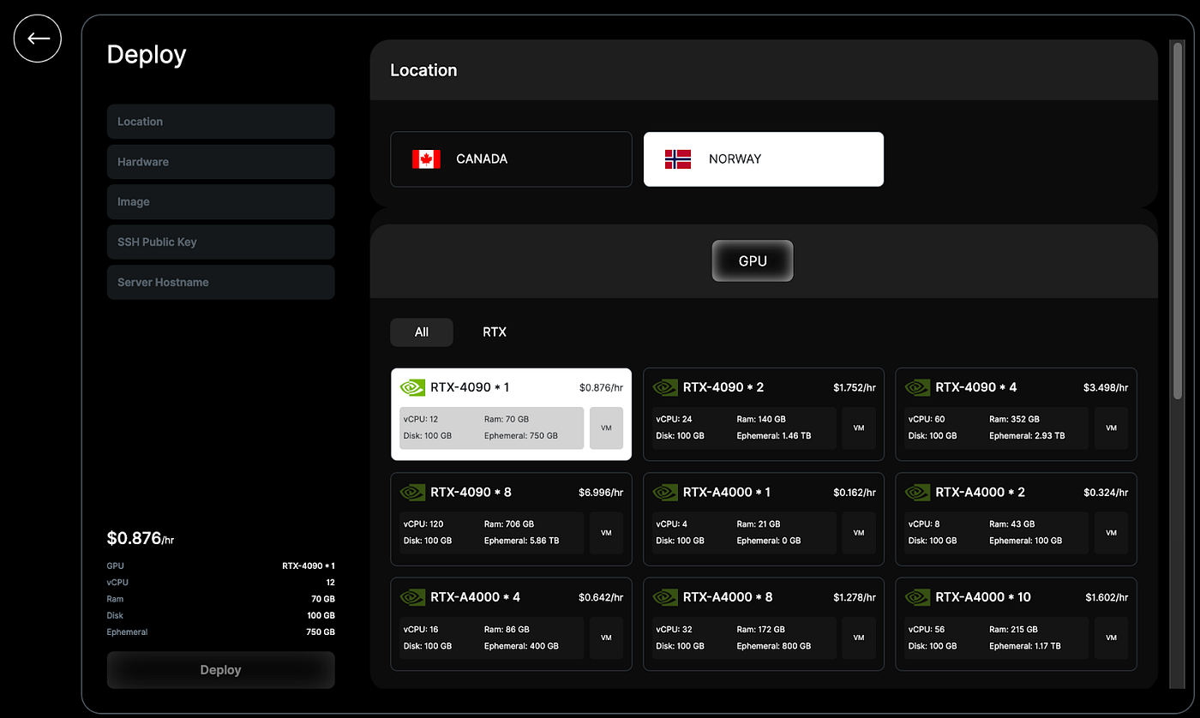Select the RTX-A4000 * 2 title
Screen dimensions: 1200x718
pos(981,492)
